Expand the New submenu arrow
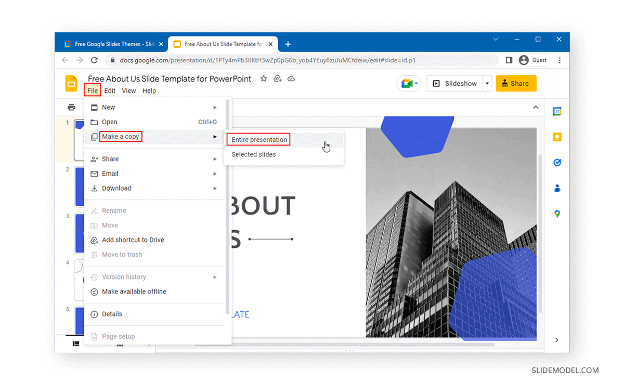The height and width of the screenshot is (386, 624). [214, 107]
